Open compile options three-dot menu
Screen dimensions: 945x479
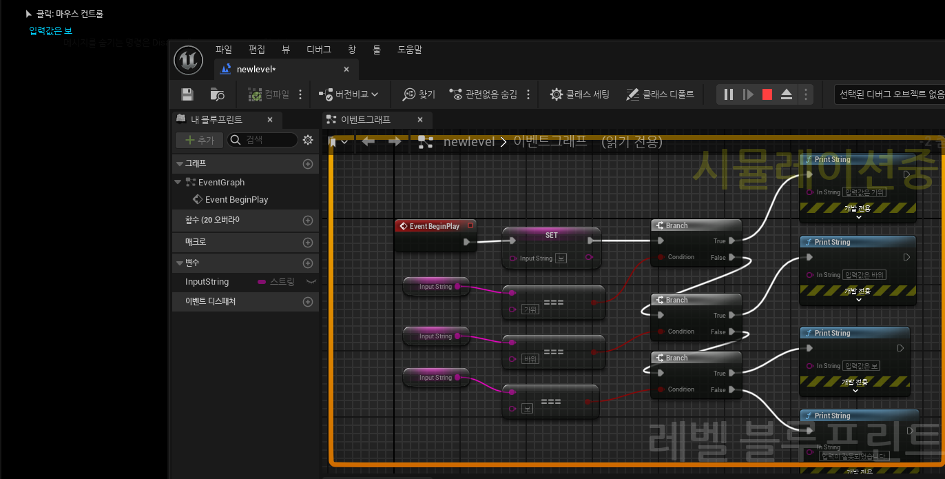300,94
